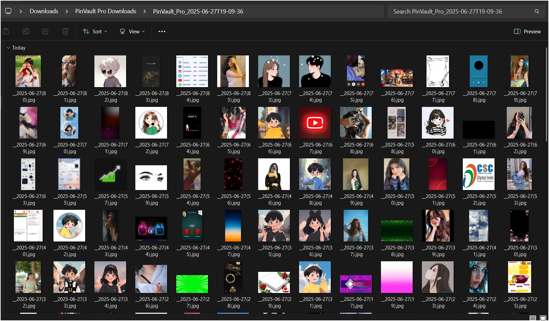549x321 pixels.
Task: Expand the chevron after Downloads breadcrumb
Action: tap(67, 12)
